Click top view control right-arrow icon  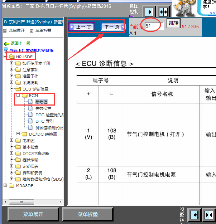[149, 12]
